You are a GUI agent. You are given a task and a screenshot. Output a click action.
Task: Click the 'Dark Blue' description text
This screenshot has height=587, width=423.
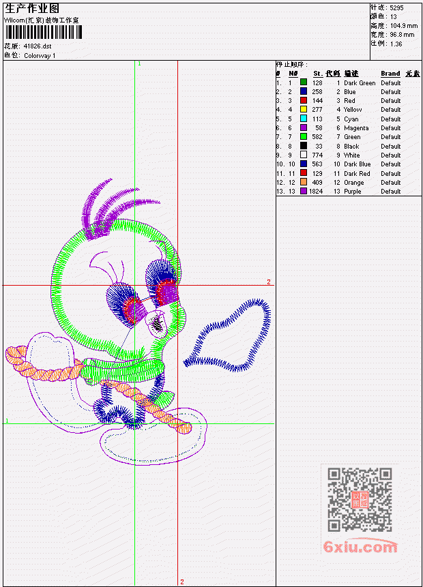[358, 164]
